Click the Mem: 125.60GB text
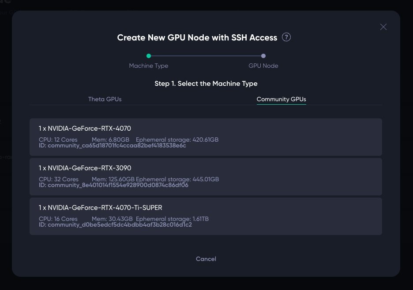This screenshot has height=290, width=413. [x=113, y=179]
